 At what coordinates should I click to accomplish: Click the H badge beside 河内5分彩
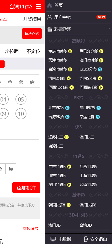coord(100,78)
